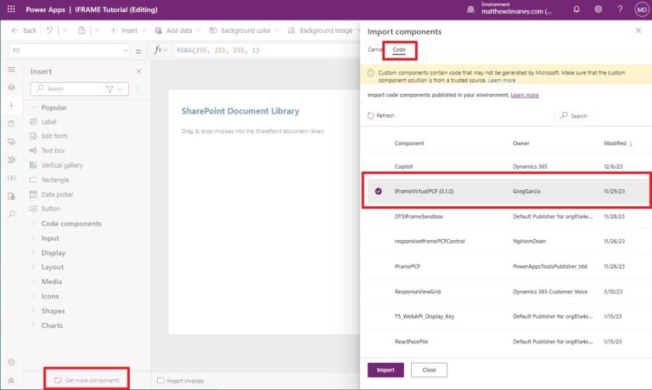
Task: Click the undo arrow in toolbar
Action: tap(50, 31)
